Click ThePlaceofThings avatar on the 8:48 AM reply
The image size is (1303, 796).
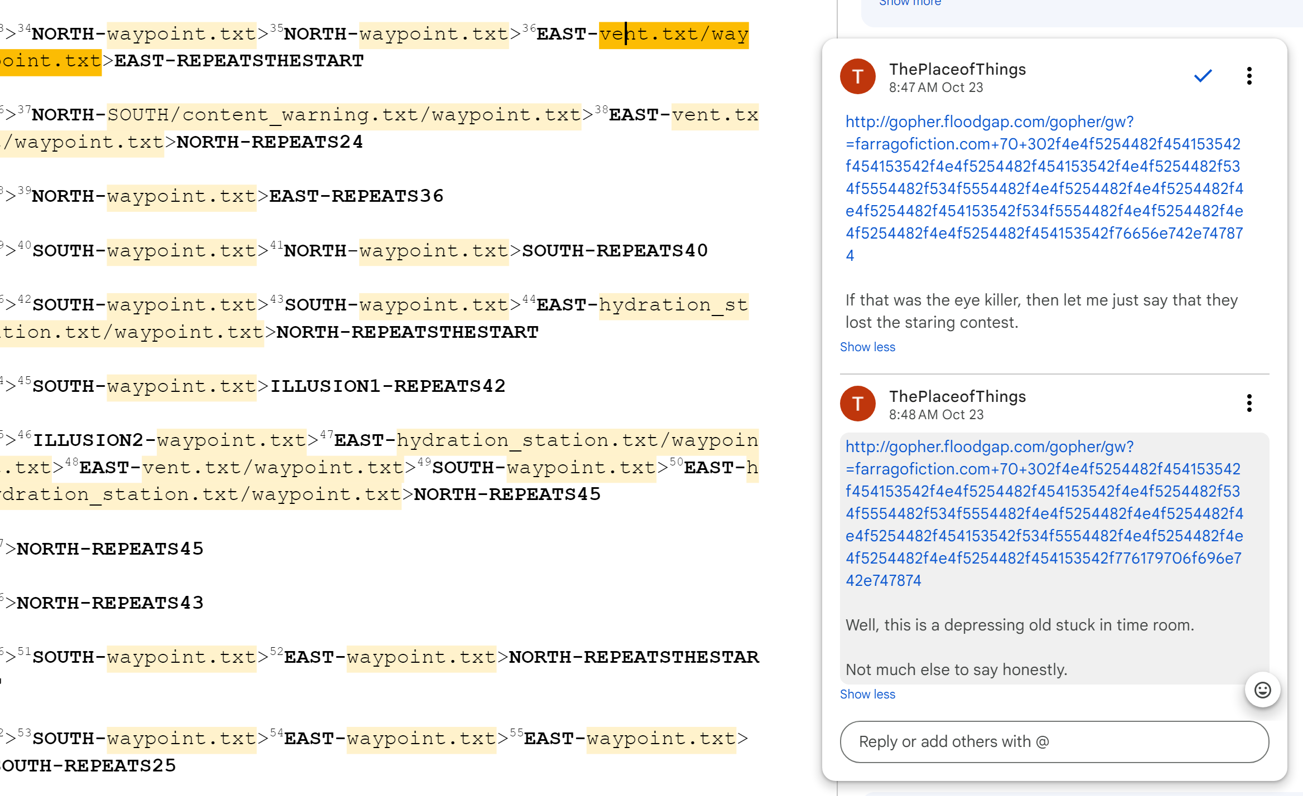[x=857, y=404]
